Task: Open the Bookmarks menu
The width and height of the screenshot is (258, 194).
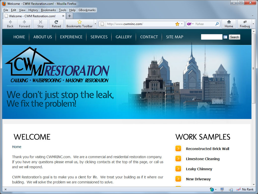Action: coord(48,10)
